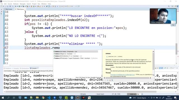Open the Search menu

[29, 4]
